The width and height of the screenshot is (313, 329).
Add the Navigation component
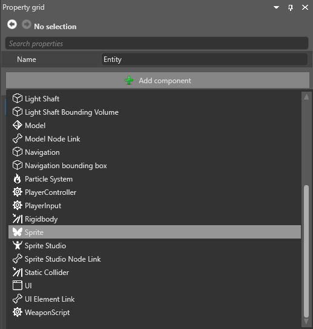154,152
